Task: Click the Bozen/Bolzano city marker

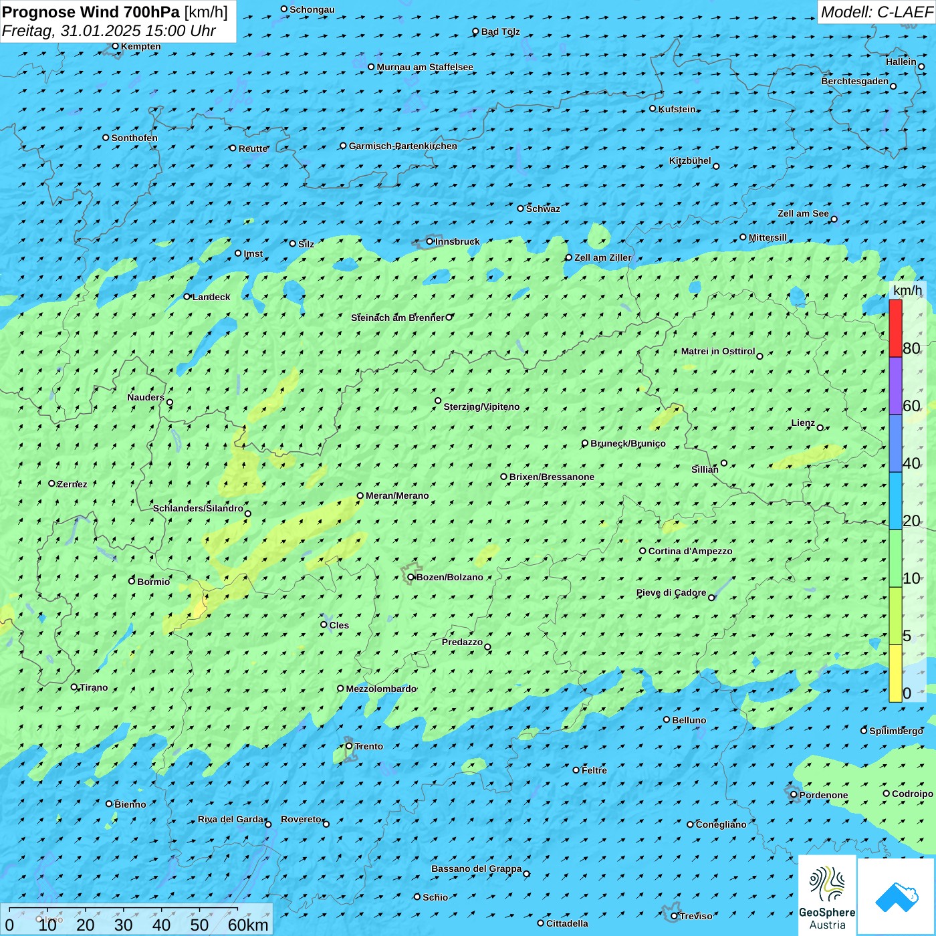Action: tap(411, 577)
